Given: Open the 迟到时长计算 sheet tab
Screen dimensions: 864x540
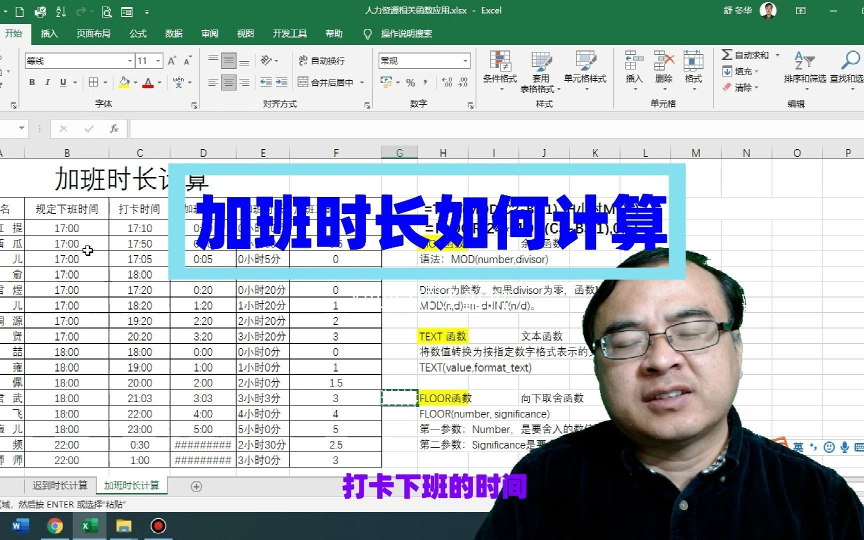Looking at the screenshot, I should tap(59, 485).
